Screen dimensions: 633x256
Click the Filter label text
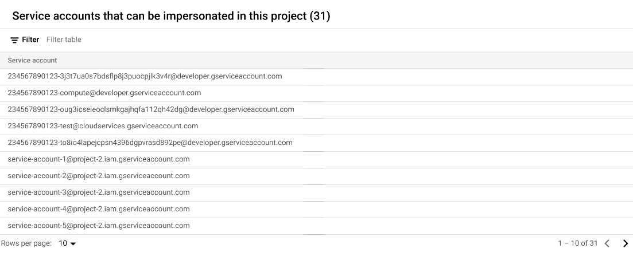pyautogui.click(x=30, y=40)
